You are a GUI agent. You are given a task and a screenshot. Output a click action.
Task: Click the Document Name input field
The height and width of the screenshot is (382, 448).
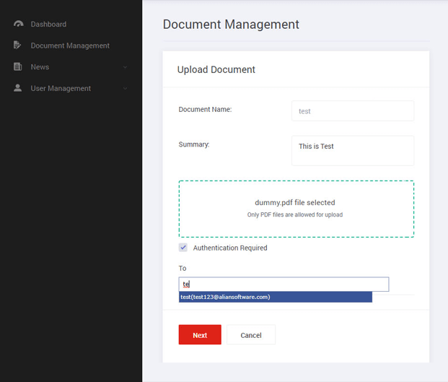(353, 111)
